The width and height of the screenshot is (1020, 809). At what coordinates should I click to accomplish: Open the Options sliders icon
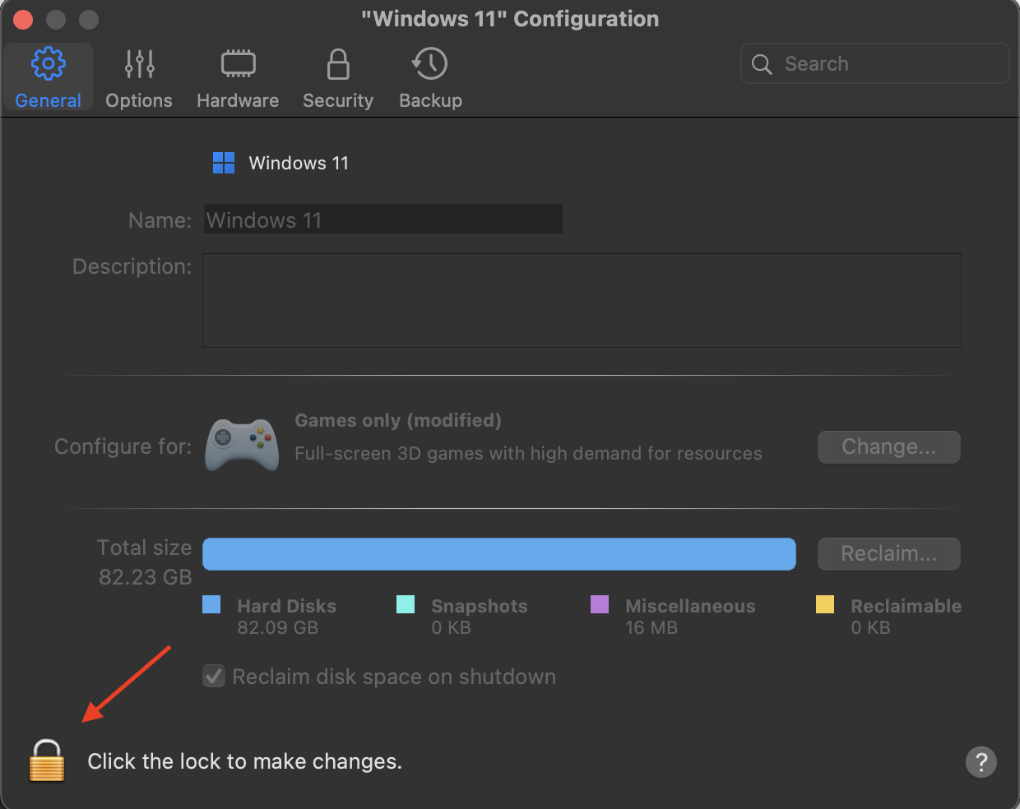[x=139, y=64]
